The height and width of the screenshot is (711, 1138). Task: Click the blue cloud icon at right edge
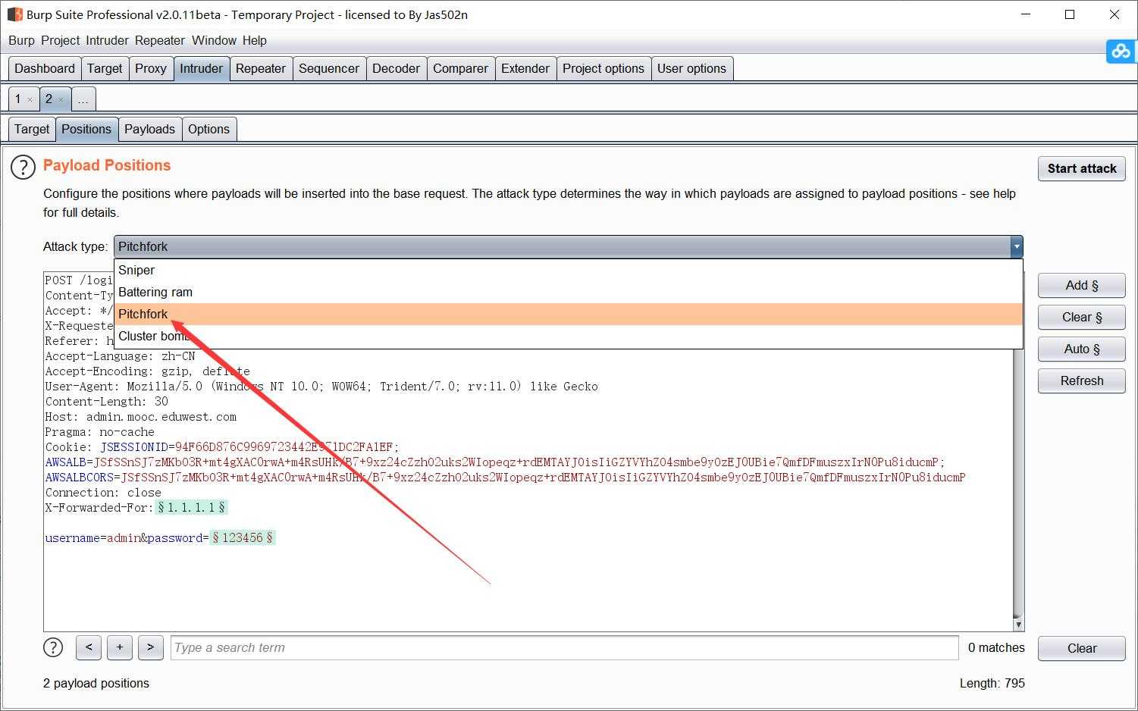point(1121,52)
